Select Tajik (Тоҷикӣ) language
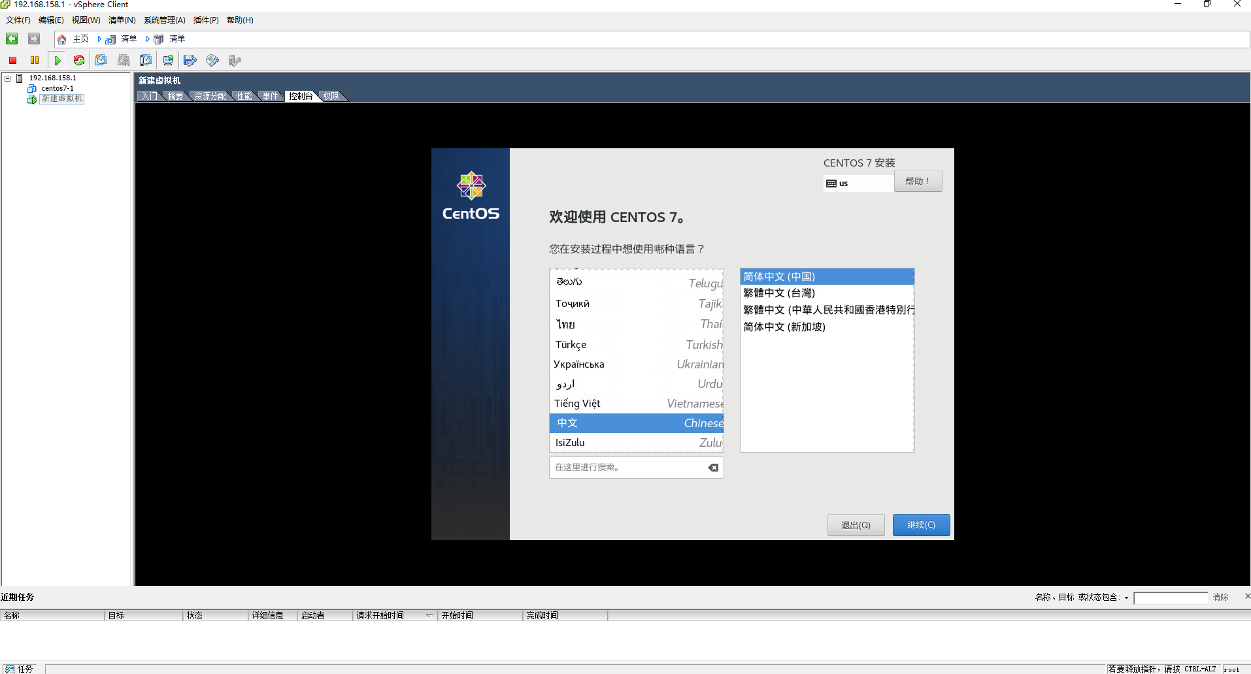This screenshot has width=1251, height=674. [x=637, y=304]
